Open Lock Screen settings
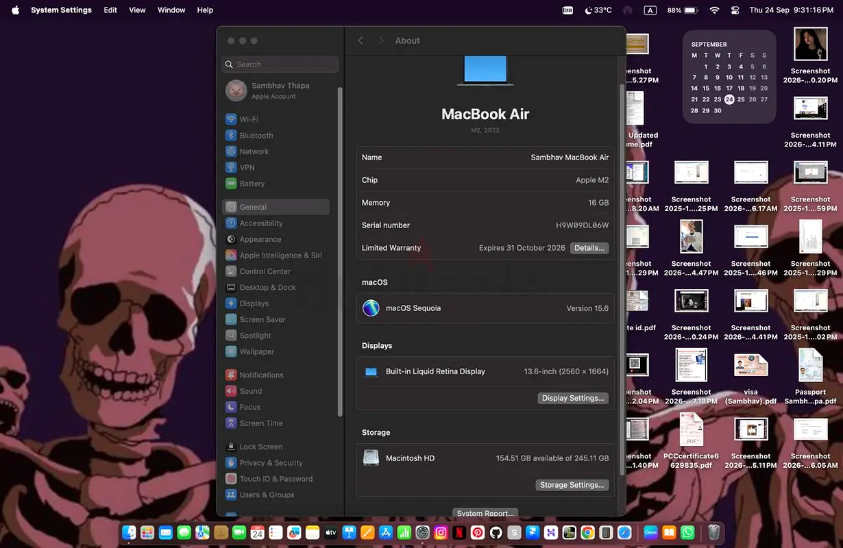 point(276,447)
